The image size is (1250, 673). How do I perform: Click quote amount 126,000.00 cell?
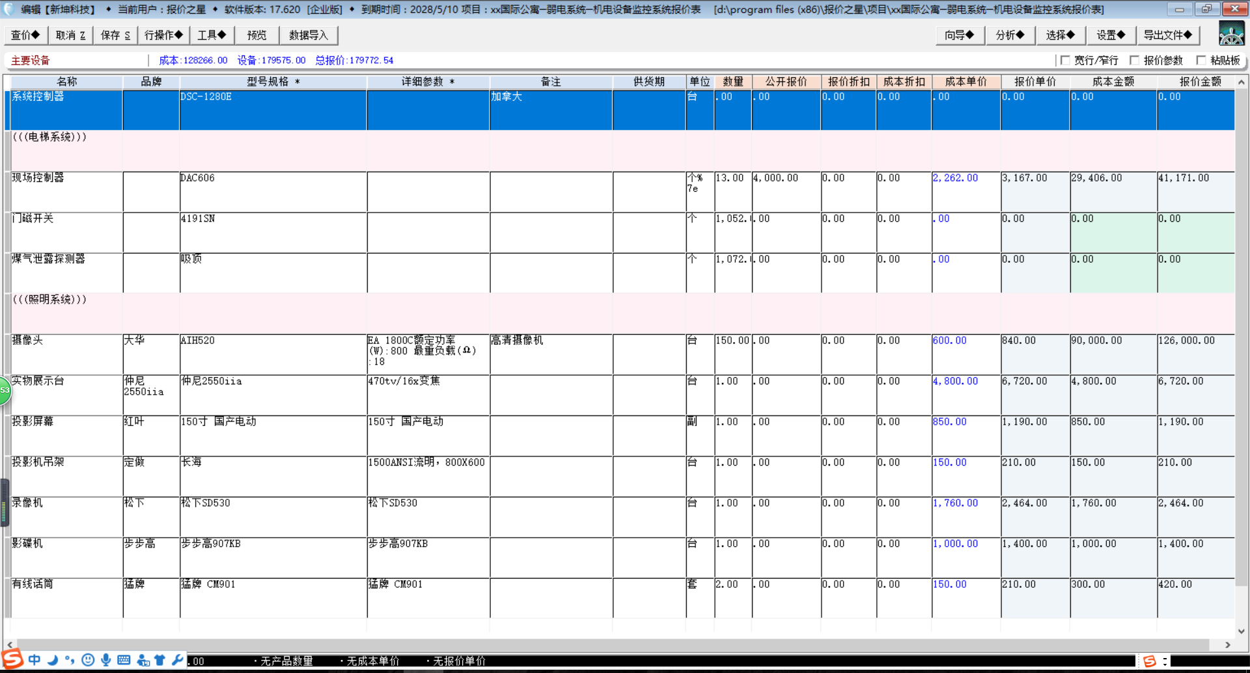pos(1195,354)
